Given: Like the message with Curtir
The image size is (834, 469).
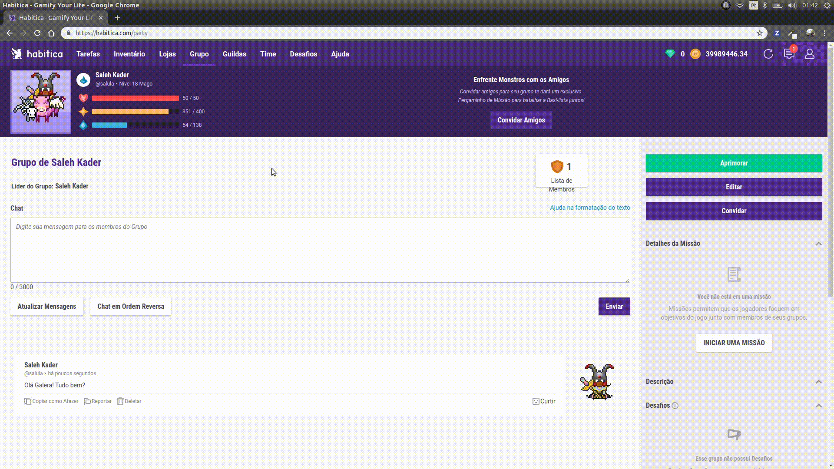Looking at the screenshot, I should [544, 401].
